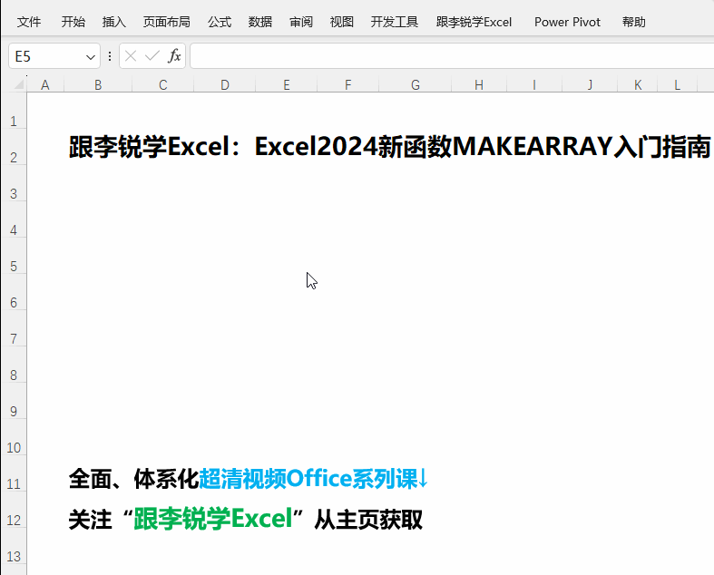Select the 视图 ribbon tab
The image size is (714, 575).
(341, 22)
